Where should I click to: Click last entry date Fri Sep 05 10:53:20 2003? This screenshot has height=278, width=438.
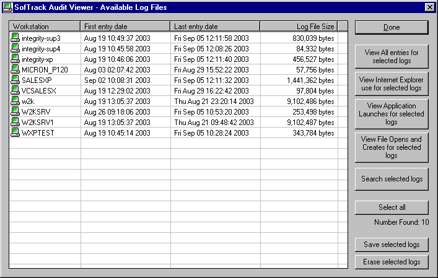211,112
